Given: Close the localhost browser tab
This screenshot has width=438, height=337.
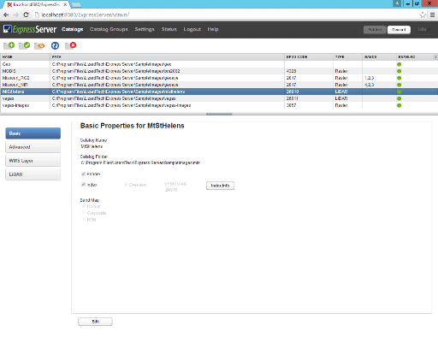Looking at the screenshot, I should point(65,5).
